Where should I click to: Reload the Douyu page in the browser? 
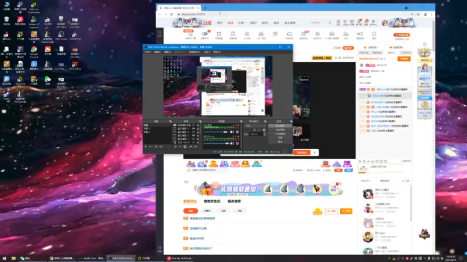pyautogui.click(x=172, y=14)
